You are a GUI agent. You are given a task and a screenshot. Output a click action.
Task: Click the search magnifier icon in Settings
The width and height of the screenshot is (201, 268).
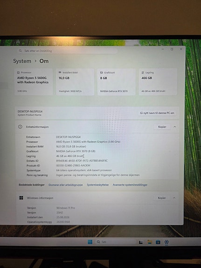(x=21, y=51)
